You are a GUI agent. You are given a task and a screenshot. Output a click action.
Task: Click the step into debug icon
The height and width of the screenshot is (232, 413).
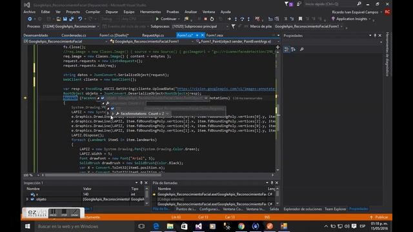point(236,19)
